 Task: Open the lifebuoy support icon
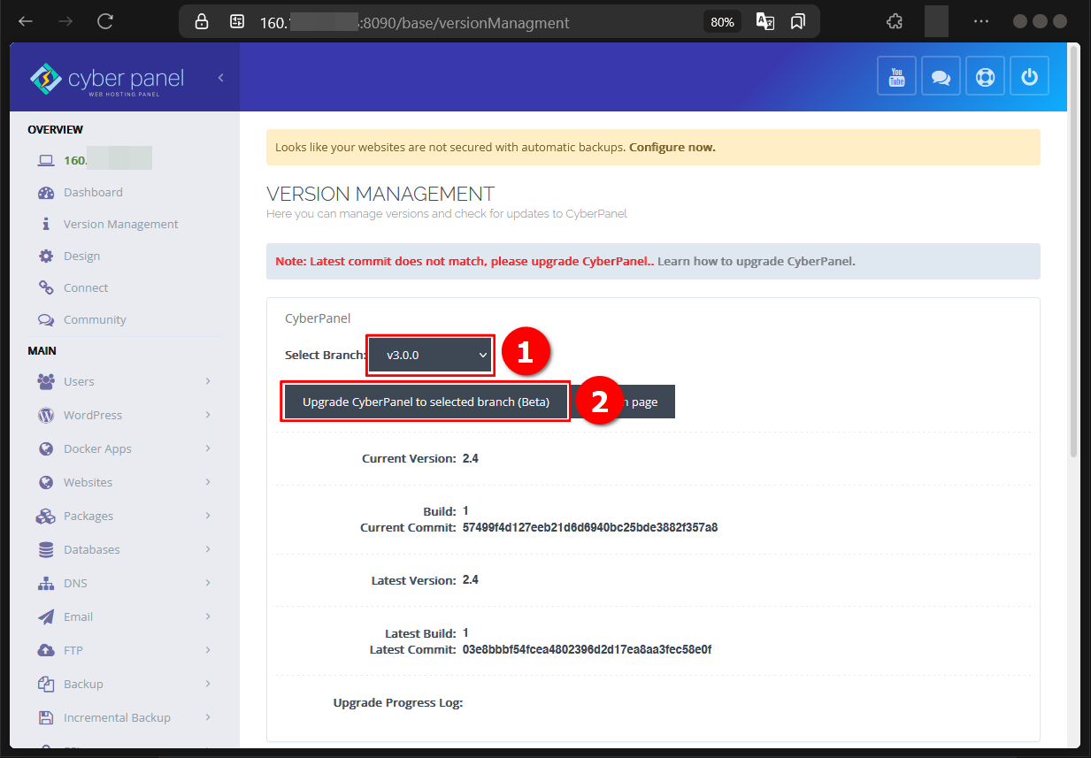click(985, 76)
